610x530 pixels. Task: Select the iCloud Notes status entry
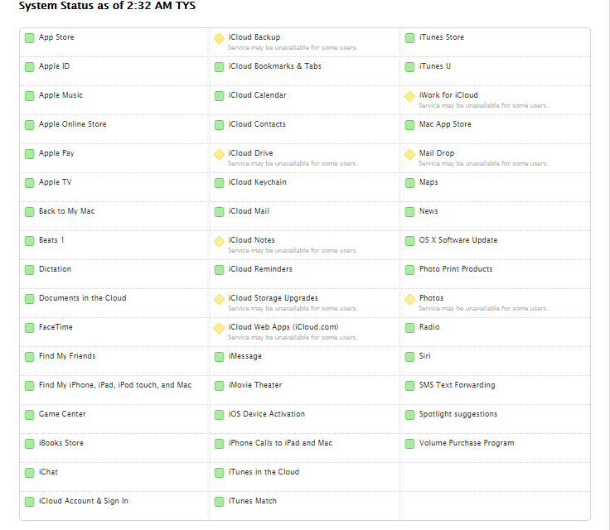click(x=251, y=240)
